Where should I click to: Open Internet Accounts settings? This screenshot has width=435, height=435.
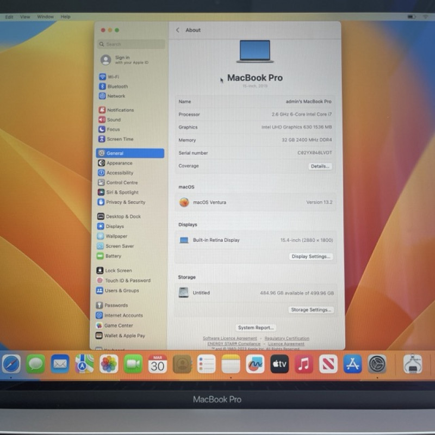coord(119,315)
